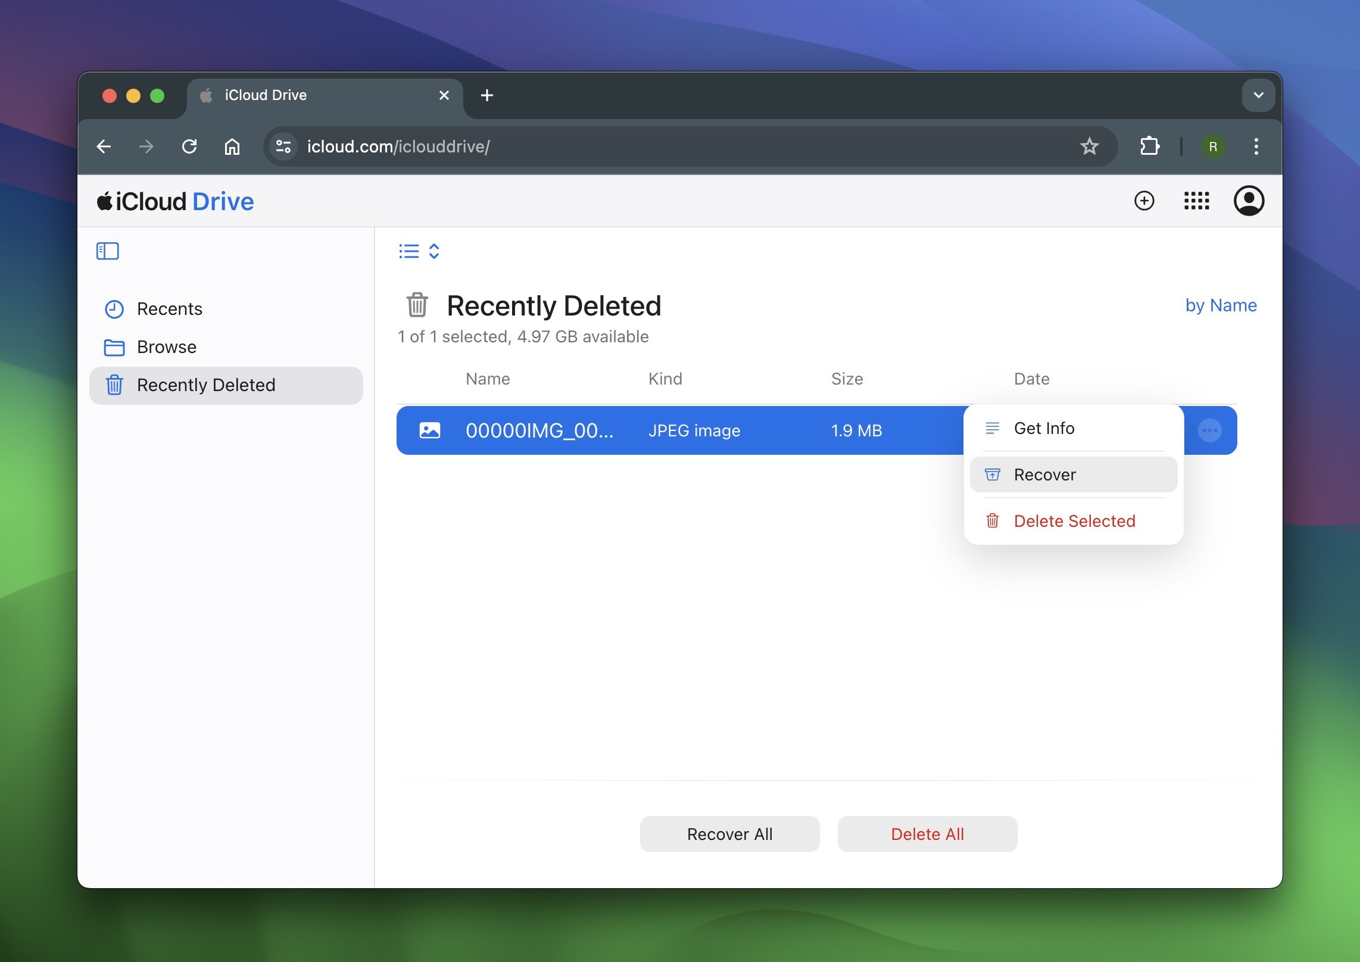This screenshot has height=962, width=1360.
Task: Click the sort/filter arrows icon in toolbar
Action: (x=434, y=251)
